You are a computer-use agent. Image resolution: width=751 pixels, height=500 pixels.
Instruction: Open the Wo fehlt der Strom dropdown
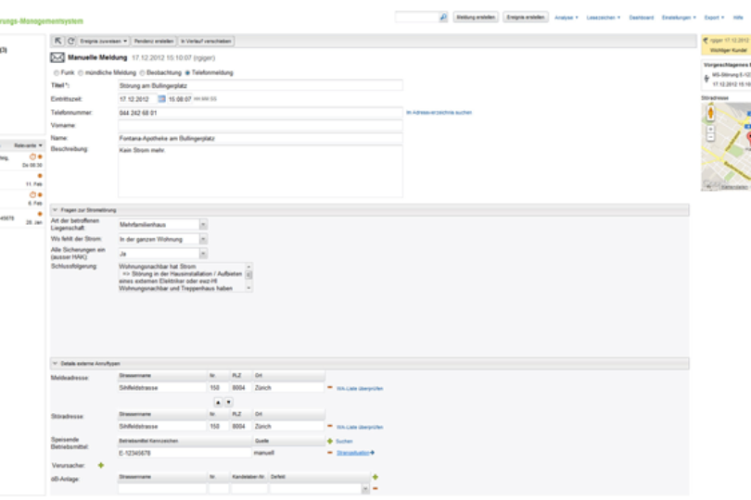(x=204, y=239)
